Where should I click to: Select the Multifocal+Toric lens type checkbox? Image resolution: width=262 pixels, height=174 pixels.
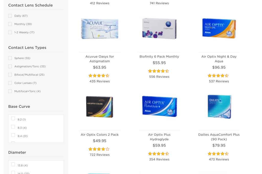pyautogui.click(x=10, y=91)
